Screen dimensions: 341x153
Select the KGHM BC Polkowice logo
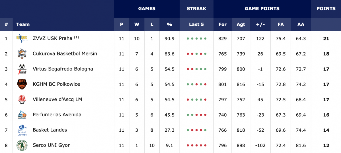[22, 84]
